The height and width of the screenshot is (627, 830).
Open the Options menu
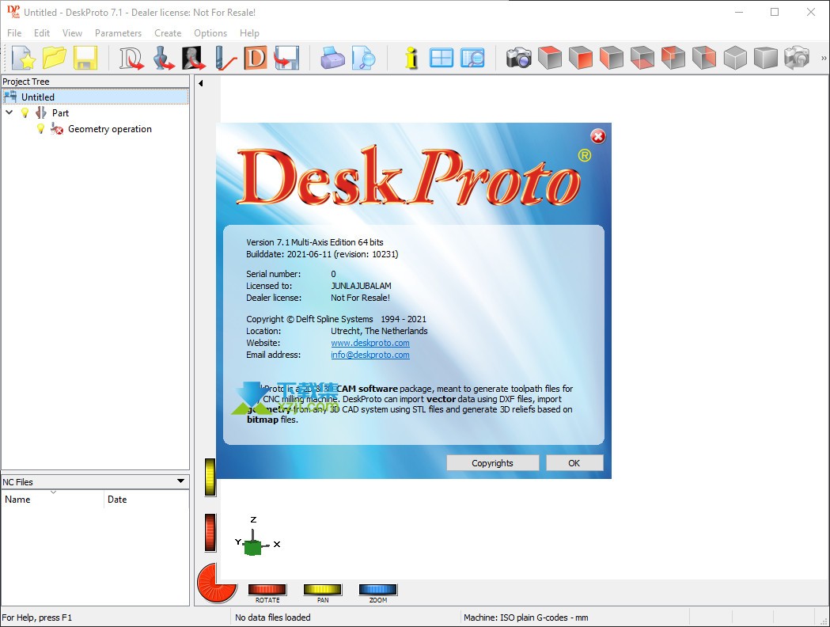[x=210, y=32]
